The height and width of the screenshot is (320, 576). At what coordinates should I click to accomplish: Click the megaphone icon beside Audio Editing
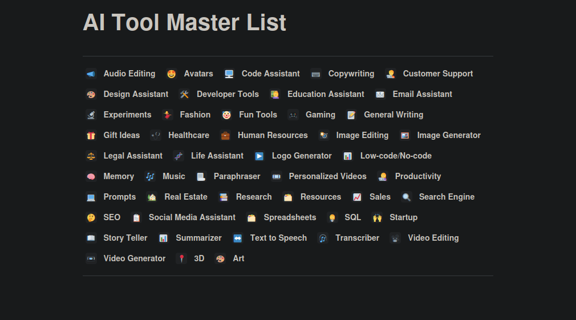[x=91, y=74]
